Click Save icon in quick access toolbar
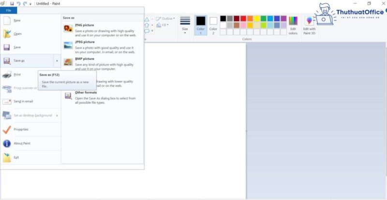The image size is (387, 200). (x=12, y=3)
